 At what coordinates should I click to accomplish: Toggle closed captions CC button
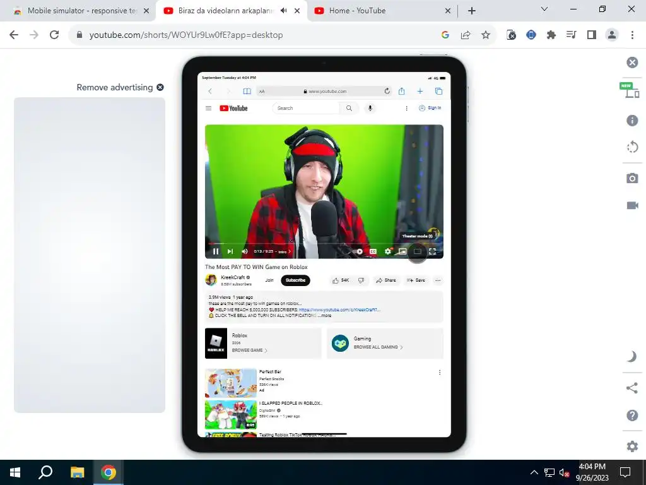coord(373,251)
